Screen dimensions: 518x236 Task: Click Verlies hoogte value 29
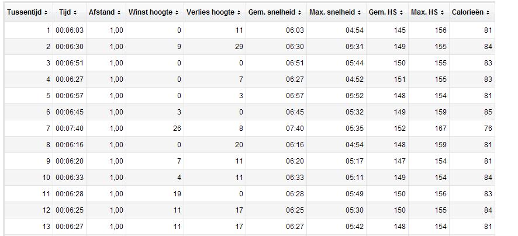pos(239,47)
